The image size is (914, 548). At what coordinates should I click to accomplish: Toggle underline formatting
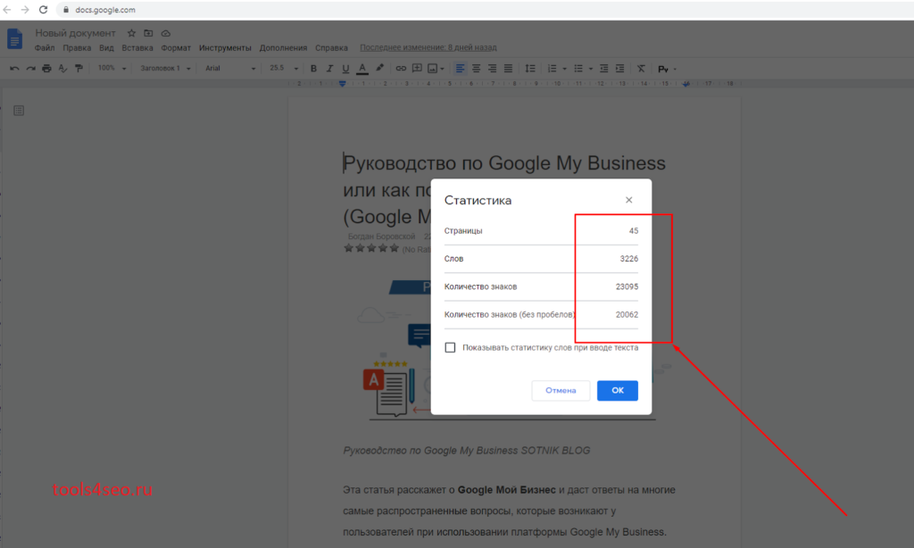345,68
